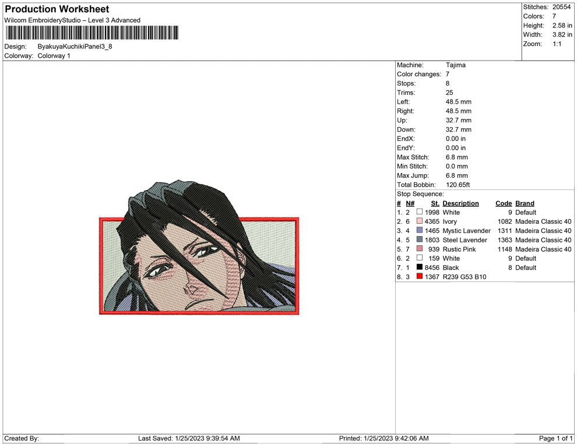Image resolution: width=577 pixels, height=444 pixels.
Task: Click the Machine value Tajima
Action: click(x=456, y=65)
